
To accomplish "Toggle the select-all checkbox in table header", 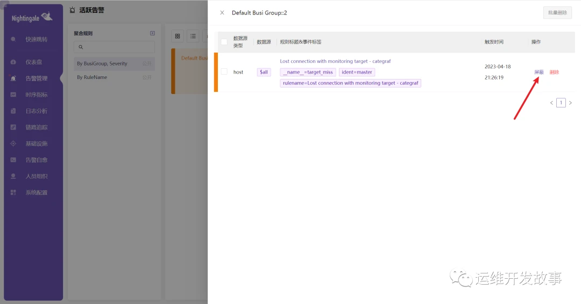I will click(224, 42).
